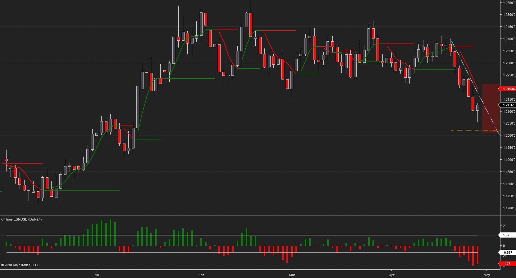Viewport: 516px width, 278px height.
Task: Click the red 1.21936 price marker
Action: pyautogui.click(x=507, y=89)
